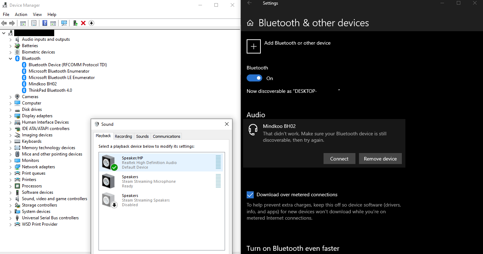483x254 pixels.
Task: Open Properties via Device Manager toolbar icon
Action: pos(34,23)
